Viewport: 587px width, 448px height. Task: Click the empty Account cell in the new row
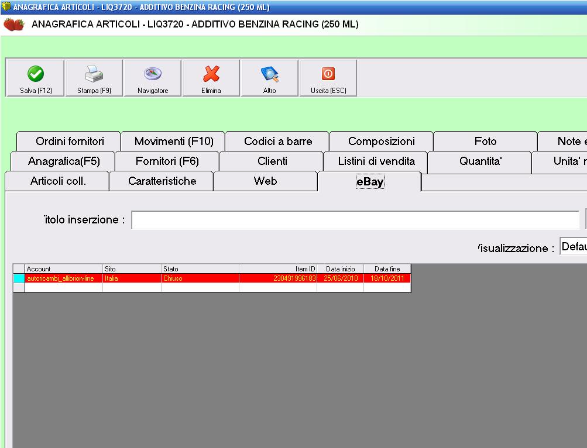click(64, 287)
